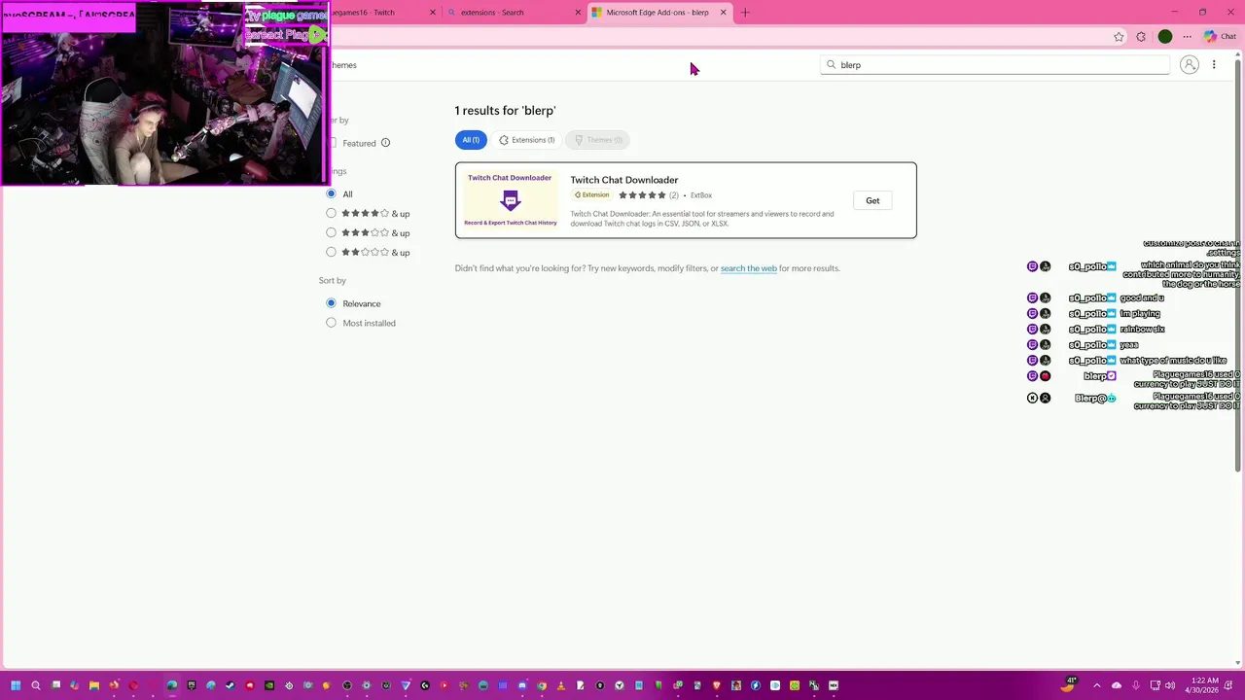Open the Add-ons page vertical dots menu
The image size is (1245, 700).
pyautogui.click(x=1214, y=65)
